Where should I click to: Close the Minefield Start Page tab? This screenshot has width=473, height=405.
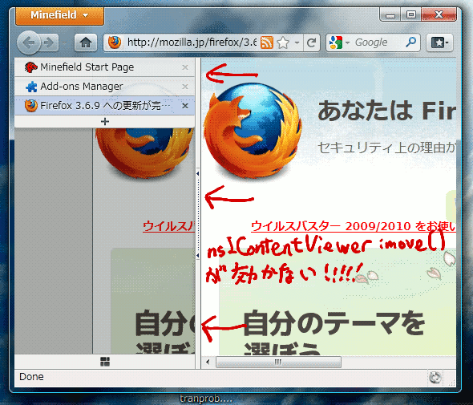click(x=185, y=67)
